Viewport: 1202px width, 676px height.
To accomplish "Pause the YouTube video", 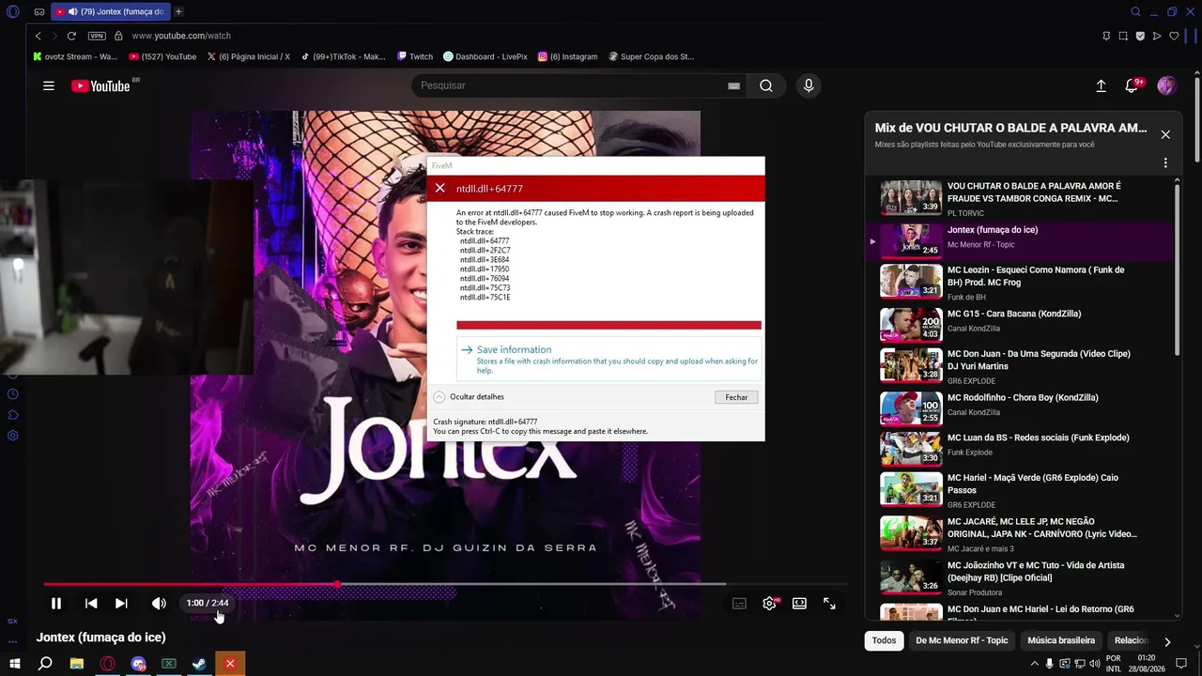I will coord(56,604).
